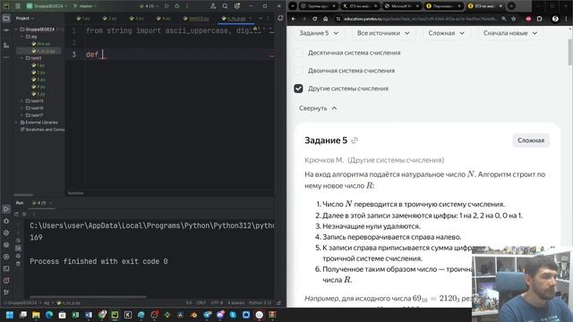
Task: Click the browser address bar
Action: (420, 19)
